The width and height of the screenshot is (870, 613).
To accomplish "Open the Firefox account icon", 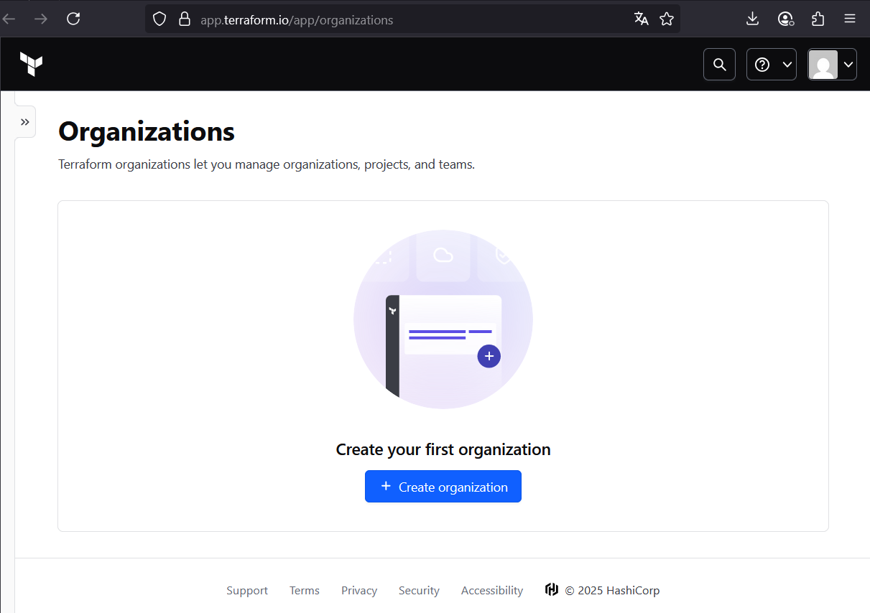I will tap(785, 19).
